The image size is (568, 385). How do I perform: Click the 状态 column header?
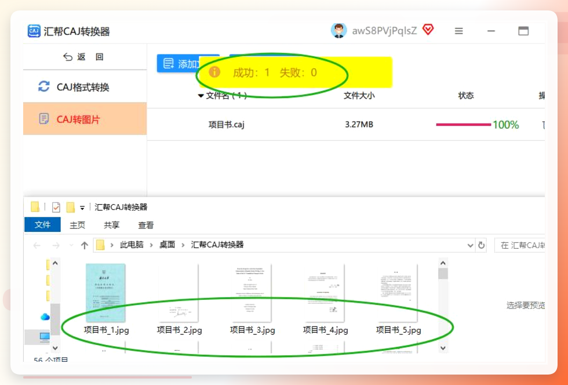click(x=466, y=96)
